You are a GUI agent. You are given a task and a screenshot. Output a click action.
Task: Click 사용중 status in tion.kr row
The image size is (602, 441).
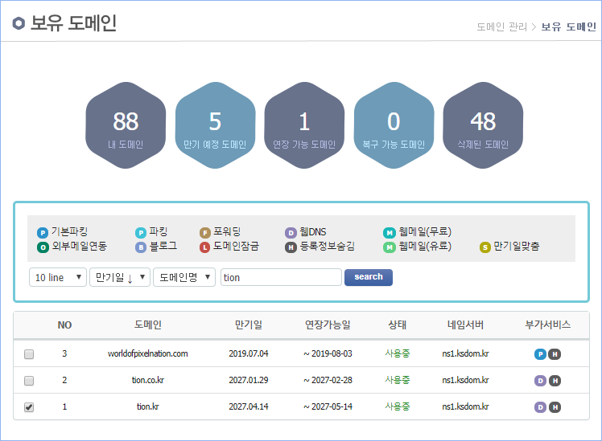pos(398,406)
